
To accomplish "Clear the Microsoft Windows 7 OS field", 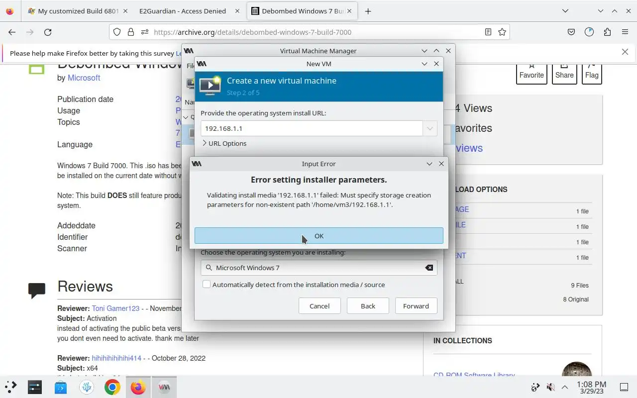I will pyautogui.click(x=429, y=268).
